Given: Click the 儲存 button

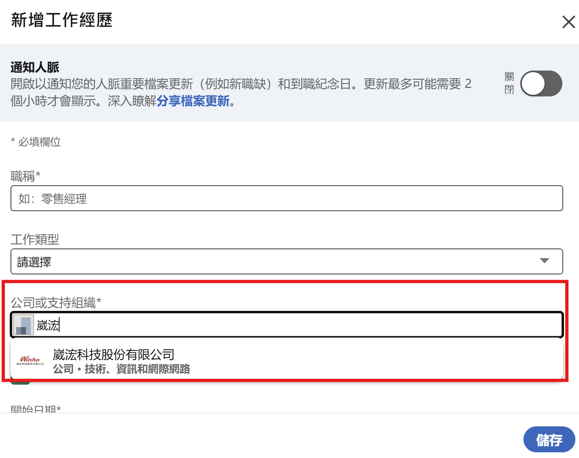Looking at the screenshot, I should tap(549, 439).
